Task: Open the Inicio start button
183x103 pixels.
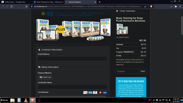Action: click(4, 100)
